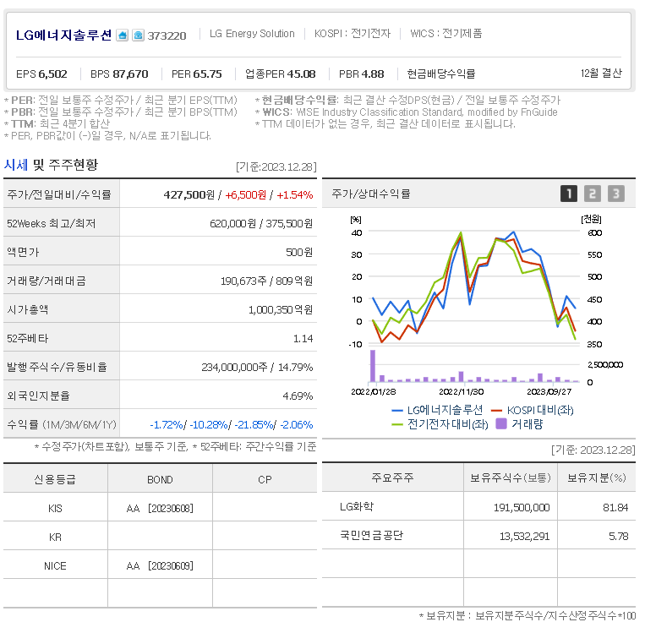Select the 주요주주 column header
The width and height of the screenshot is (645, 633).
tap(392, 477)
